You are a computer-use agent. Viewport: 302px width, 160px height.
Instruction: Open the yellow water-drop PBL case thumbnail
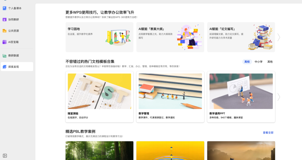[170, 151]
